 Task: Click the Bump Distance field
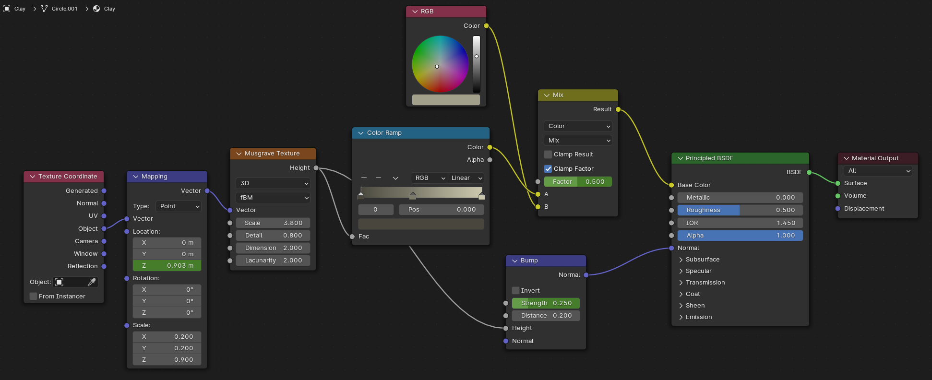tap(546, 316)
